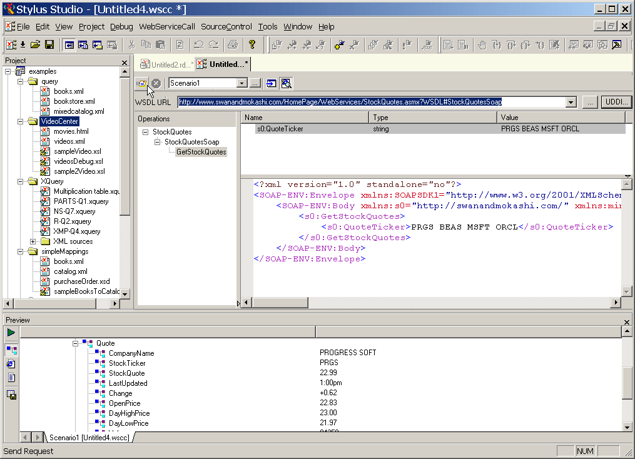Switch Preview to tree view
This screenshot has height=459, width=635.
[x=10, y=349]
